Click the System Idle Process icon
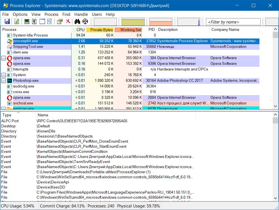The height and width of the screenshot is (210, 279). click(9, 35)
